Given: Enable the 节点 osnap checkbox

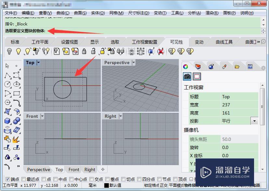Looking at the screenshot, I should point(159,179).
